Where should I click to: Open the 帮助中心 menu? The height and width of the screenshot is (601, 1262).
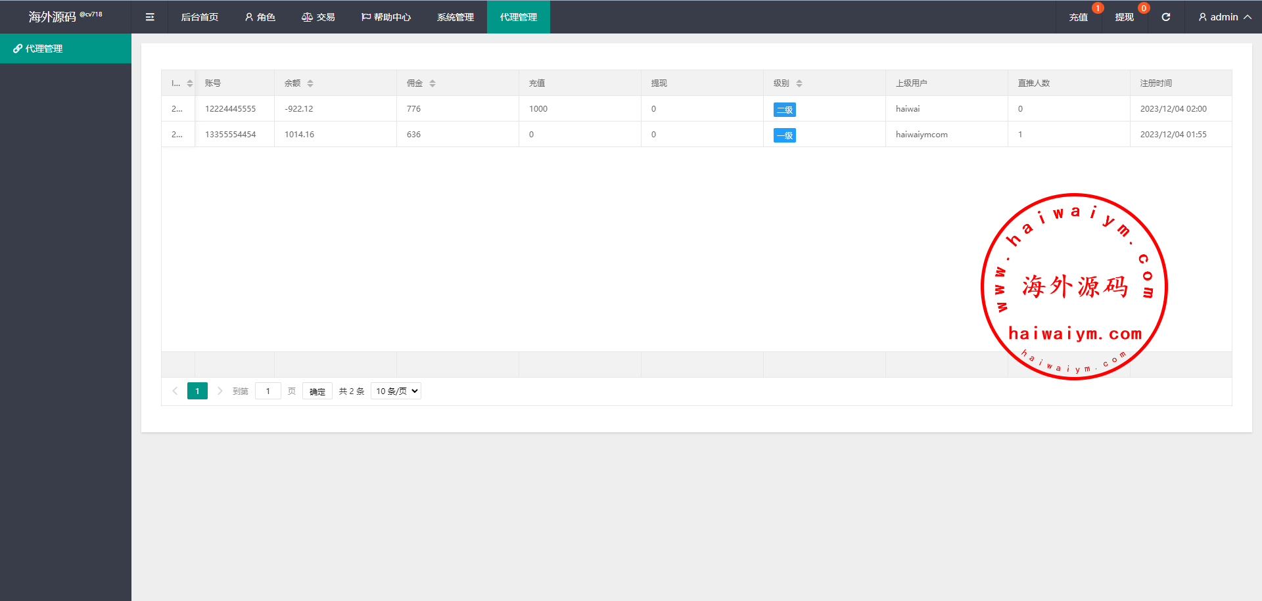pyautogui.click(x=386, y=17)
